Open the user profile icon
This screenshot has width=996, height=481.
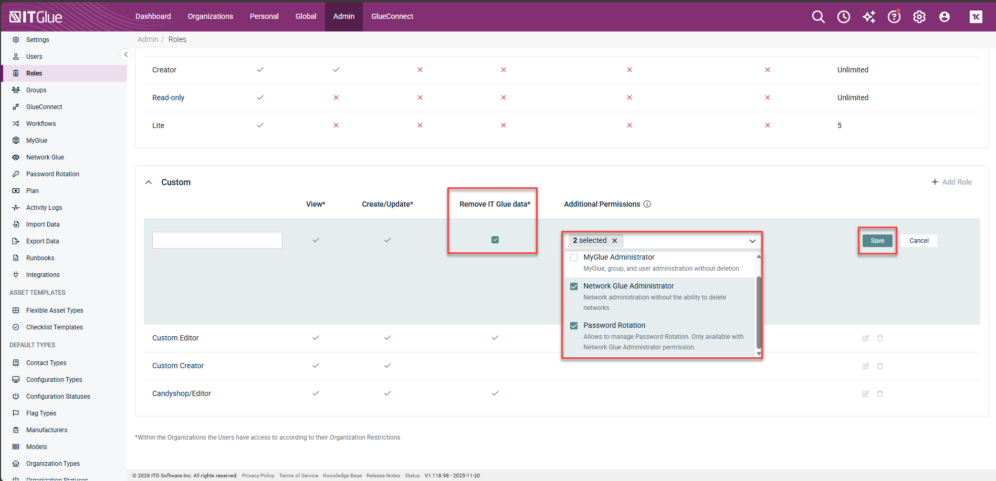(x=945, y=17)
